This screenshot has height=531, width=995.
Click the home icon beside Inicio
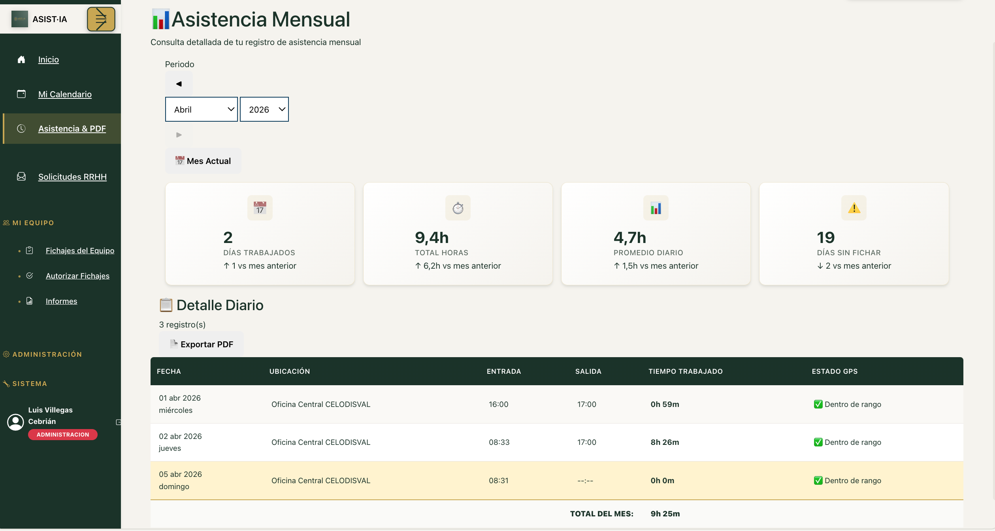click(x=21, y=59)
